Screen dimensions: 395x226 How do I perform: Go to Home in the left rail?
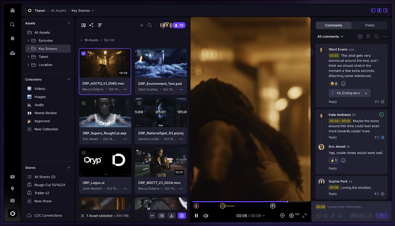pos(12,10)
